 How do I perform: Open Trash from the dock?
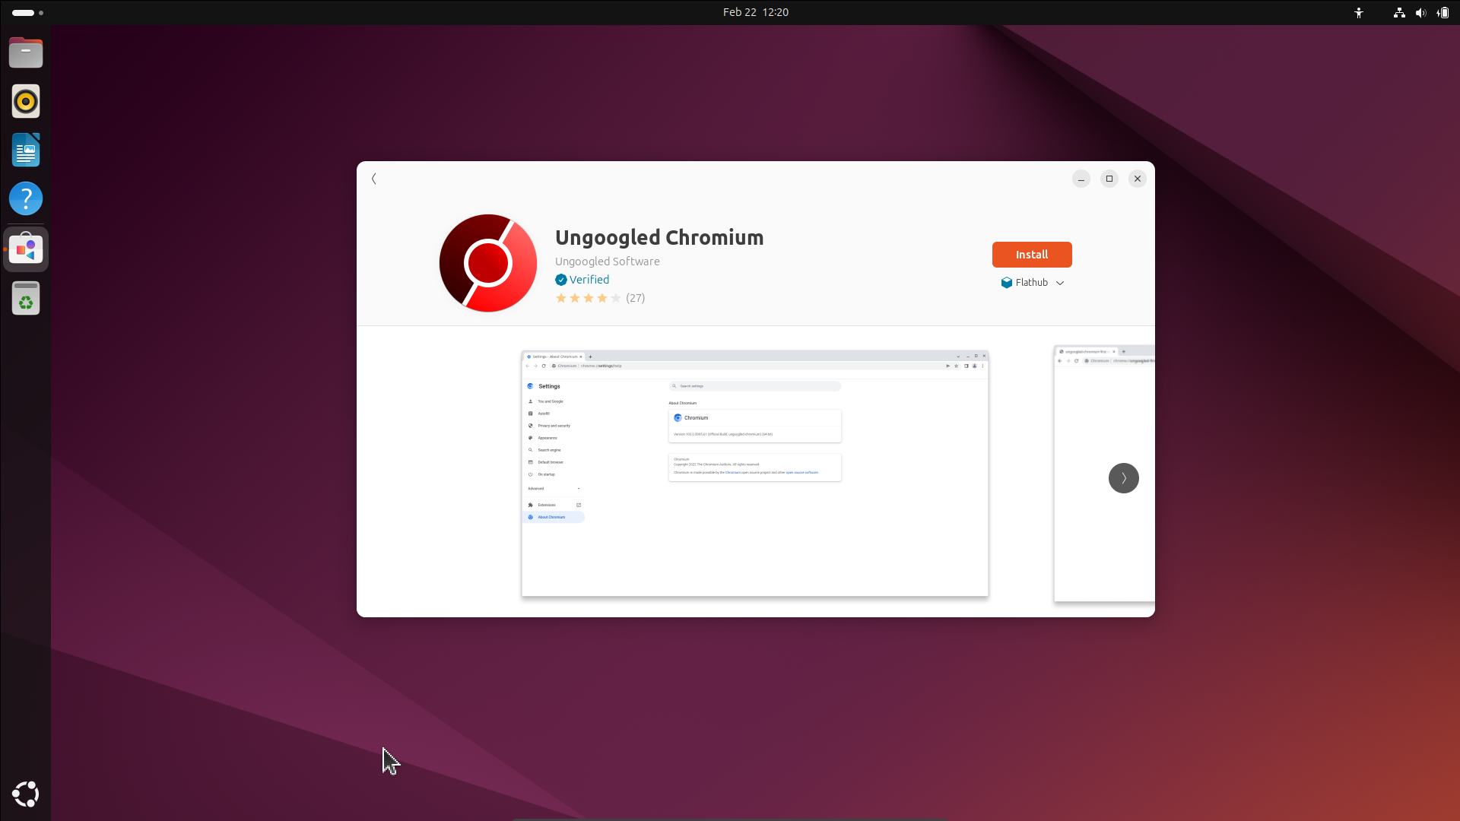[26, 298]
